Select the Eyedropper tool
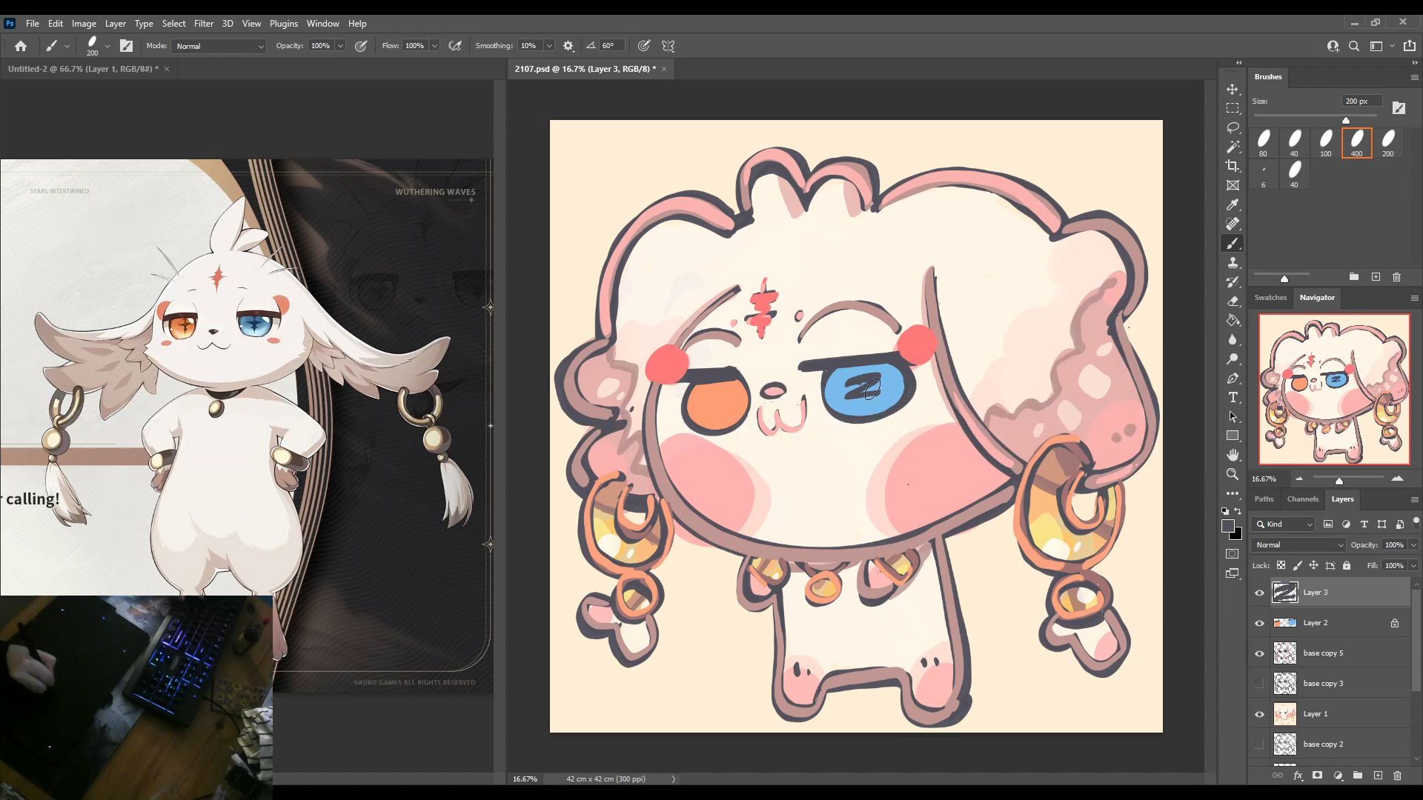 1233,204
